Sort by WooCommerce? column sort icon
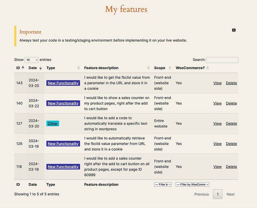 208,68
